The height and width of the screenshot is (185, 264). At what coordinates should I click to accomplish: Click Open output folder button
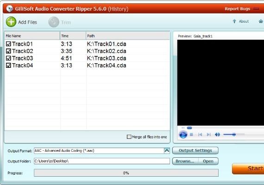(x=208, y=161)
